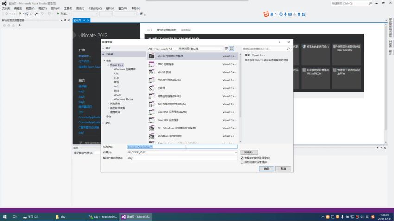Expand the 最近 node in the dialog tree

pyautogui.click(x=103, y=48)
